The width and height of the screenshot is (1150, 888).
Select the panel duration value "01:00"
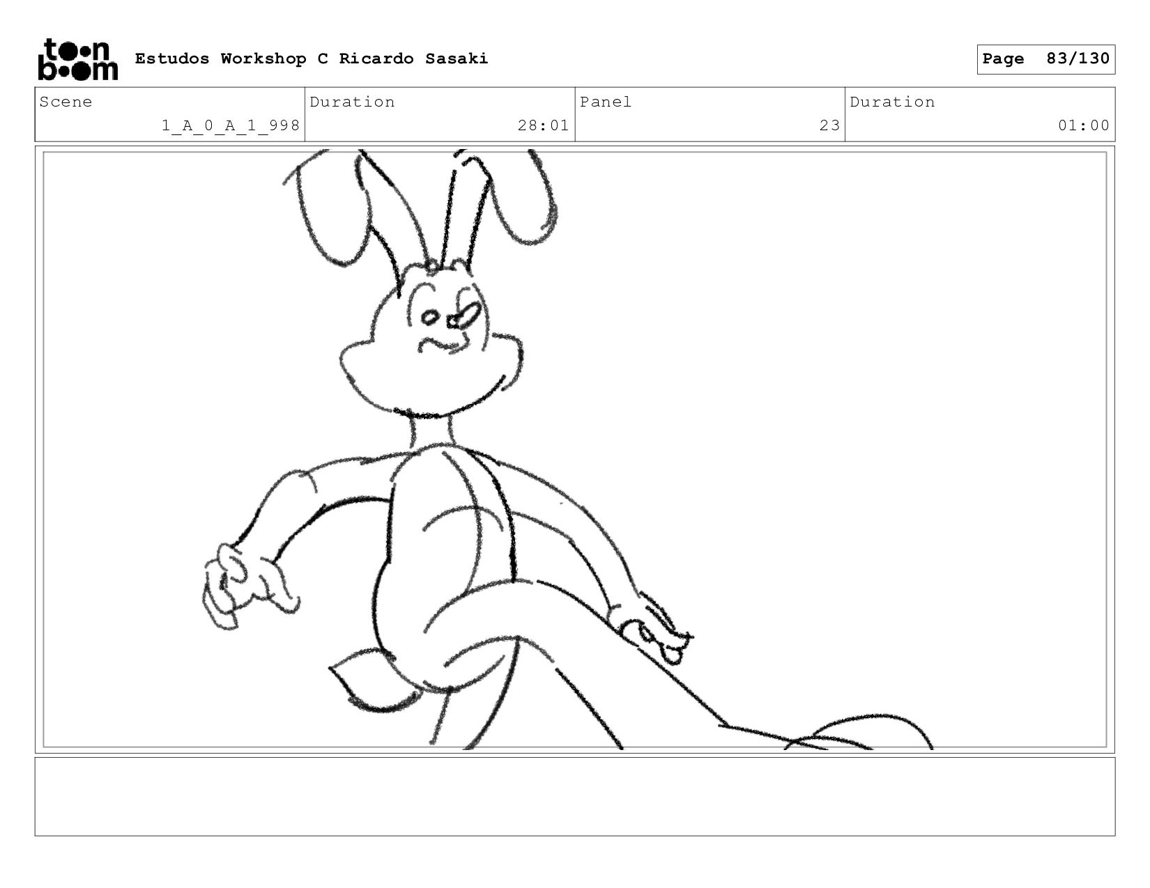click(x=1083, y=125)
